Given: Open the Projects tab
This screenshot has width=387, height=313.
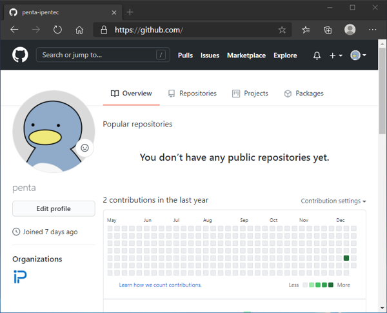Looking at the screenshot, I should click(x=250, y=94).
